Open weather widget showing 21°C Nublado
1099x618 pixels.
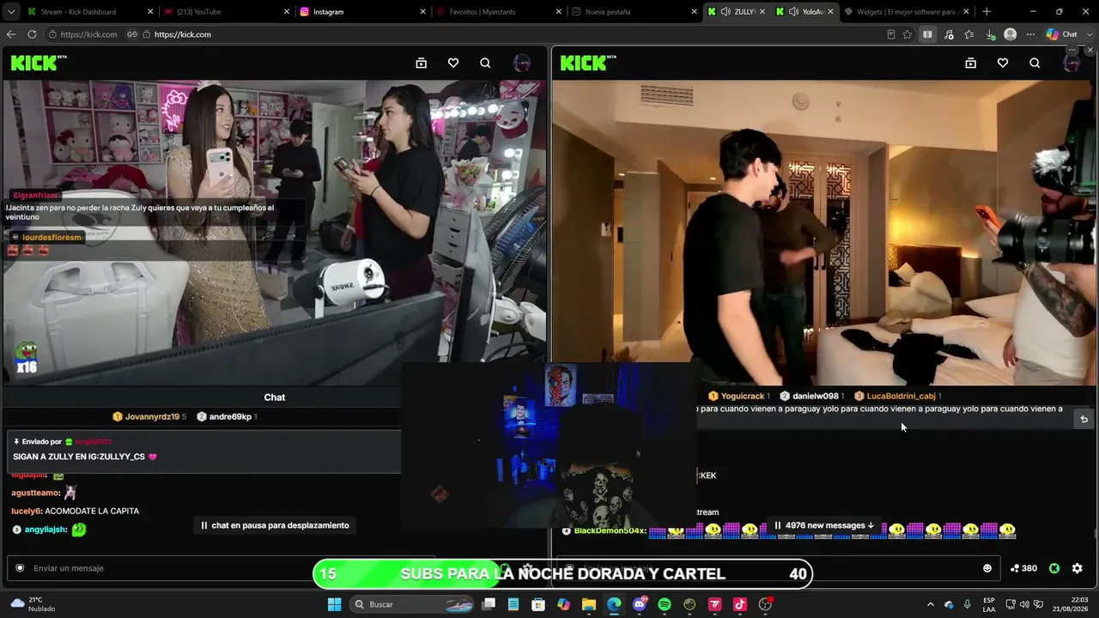33,604
